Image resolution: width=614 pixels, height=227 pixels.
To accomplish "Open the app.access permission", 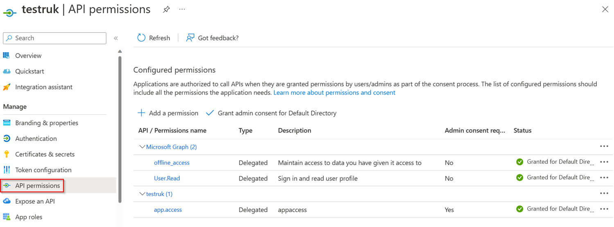I will (x=168, y=210).
